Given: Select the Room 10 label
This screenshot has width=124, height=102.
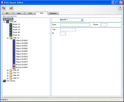Looking at the screenshot, I should point(16,24).
